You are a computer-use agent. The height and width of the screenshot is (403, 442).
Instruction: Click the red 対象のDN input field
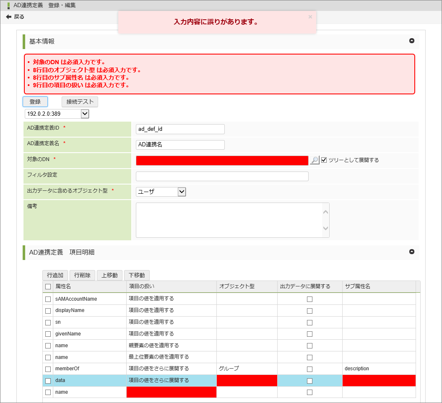[222, 161]
